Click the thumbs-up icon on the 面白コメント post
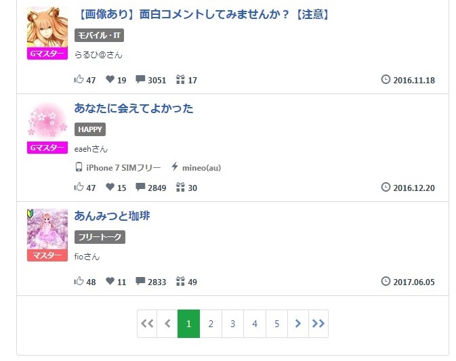 pyautogui.click(x=79, y=79)
